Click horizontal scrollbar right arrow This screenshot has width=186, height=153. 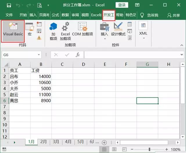[178, 142]
